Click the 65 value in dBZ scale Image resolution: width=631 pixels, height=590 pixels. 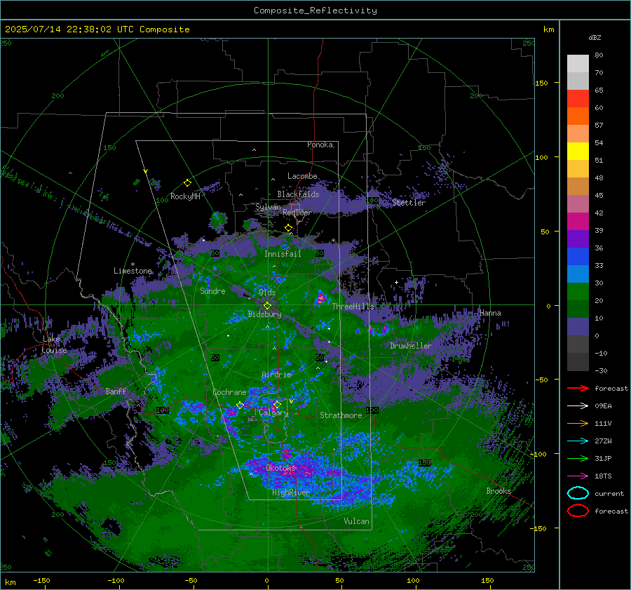[599, 90]
